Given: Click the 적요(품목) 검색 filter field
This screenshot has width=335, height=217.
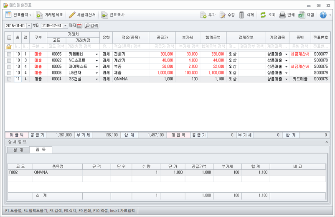Looking at the screenshot, I should click(130, 46).
